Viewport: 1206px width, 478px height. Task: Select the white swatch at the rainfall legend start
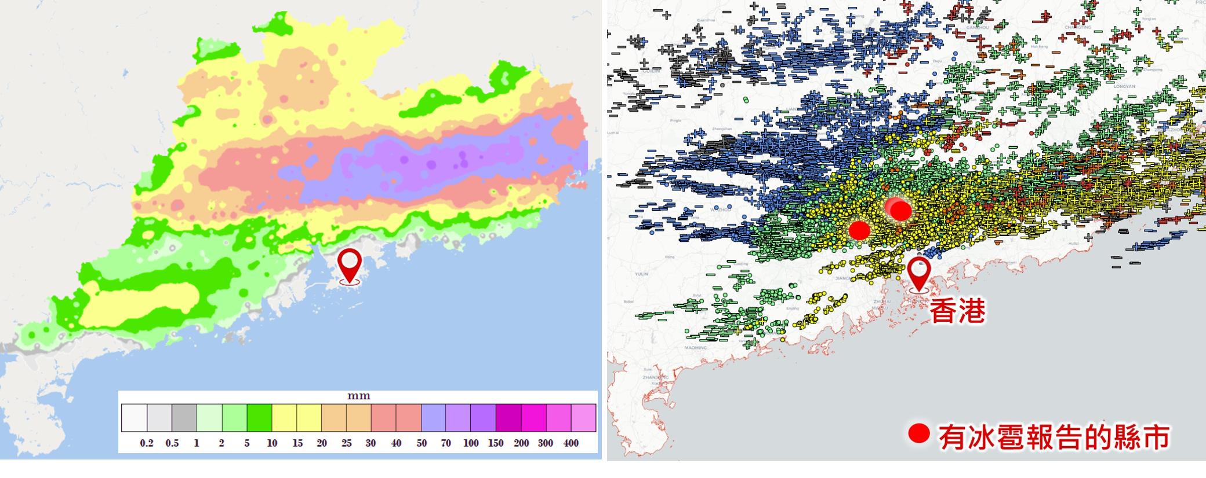tap(134, 418)
